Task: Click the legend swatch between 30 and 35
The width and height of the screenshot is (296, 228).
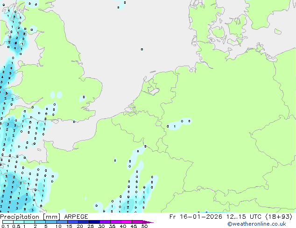Action: tap(105, 222)
